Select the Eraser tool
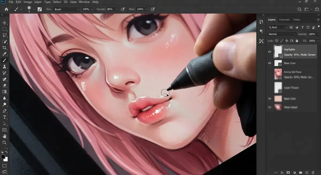This screenshot has height=175, width=321. pos(5,86)
